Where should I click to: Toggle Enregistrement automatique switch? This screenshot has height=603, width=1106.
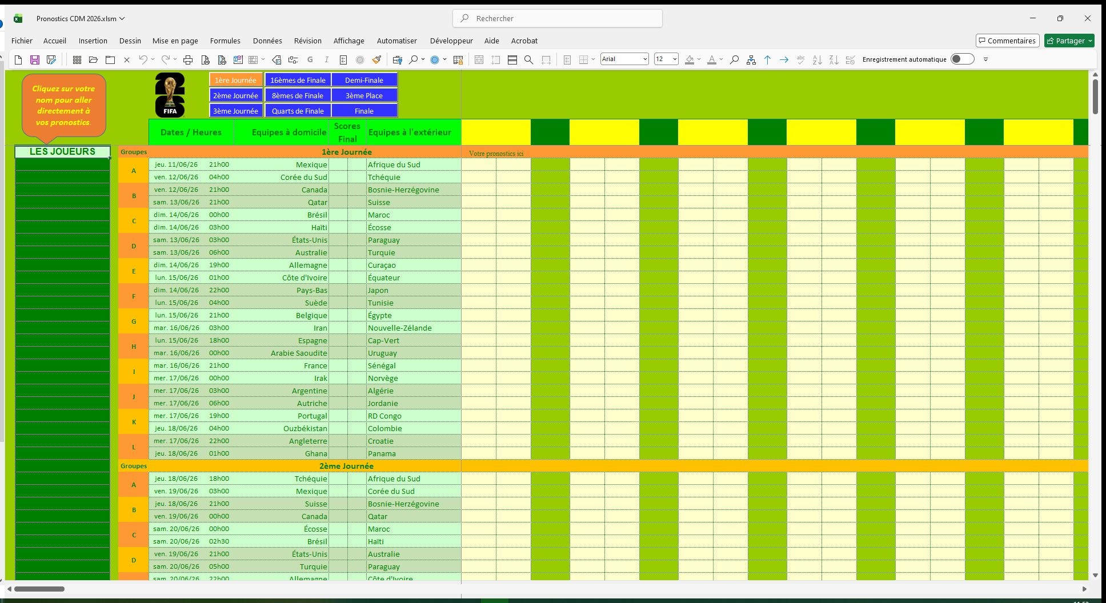point(962,59)
